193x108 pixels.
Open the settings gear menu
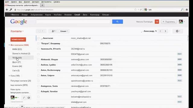pos(178,31)
